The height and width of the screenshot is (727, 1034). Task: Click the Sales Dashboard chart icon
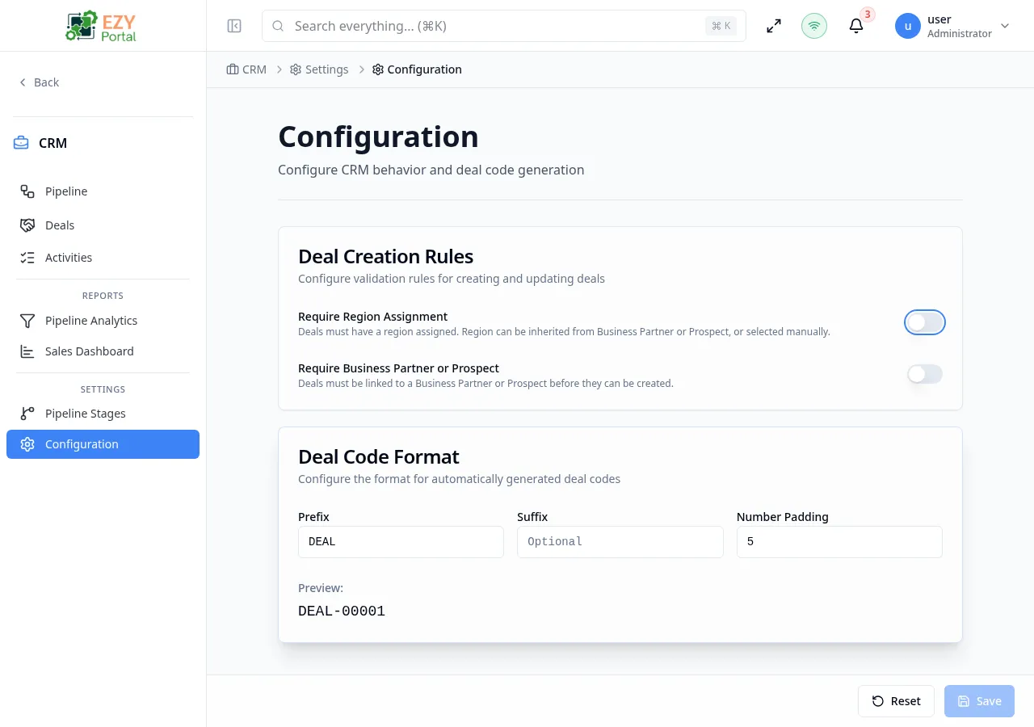coord(27,351)
